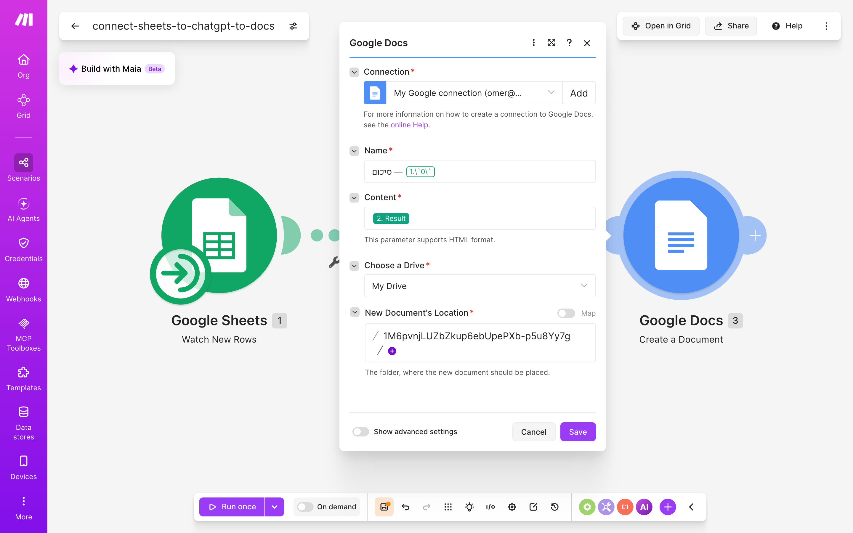Viewport: 853px width, 533px height.
Task: Toggle the Show advanced settings switch
Action: click(x=360, y=431)
